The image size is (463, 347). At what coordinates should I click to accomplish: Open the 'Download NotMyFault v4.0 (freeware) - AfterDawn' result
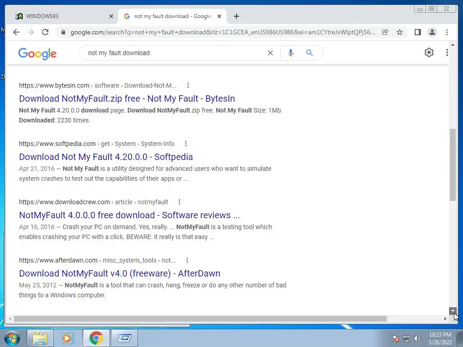pos(119,273)
